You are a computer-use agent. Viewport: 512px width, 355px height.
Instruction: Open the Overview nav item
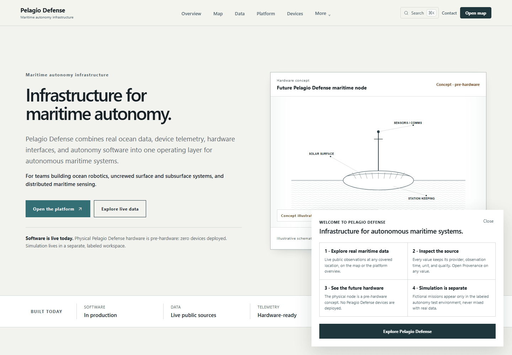pos(191,13)
